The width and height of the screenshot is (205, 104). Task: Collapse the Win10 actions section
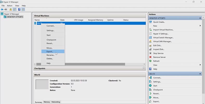click(x=200, y=74)
